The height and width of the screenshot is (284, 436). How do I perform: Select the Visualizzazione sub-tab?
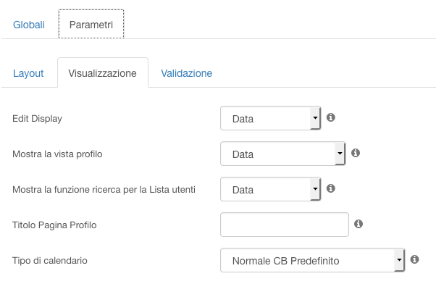pyautogui.click(x=103, y=73)
